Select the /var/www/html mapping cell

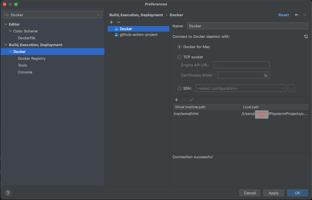[x=207, y=114]
